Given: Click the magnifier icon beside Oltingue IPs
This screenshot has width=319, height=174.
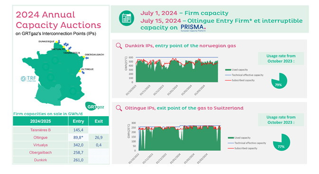Looking at the screenshot, I should 119,108.
